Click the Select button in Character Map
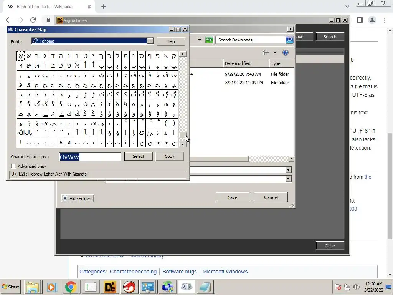This screenshot has width=393, height=295. tap(138, 156)
